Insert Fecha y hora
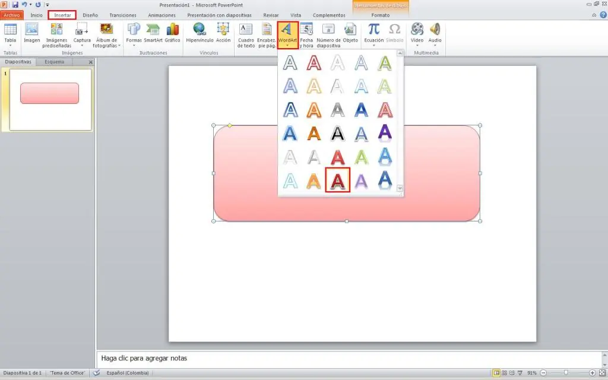 coord(306,35)
